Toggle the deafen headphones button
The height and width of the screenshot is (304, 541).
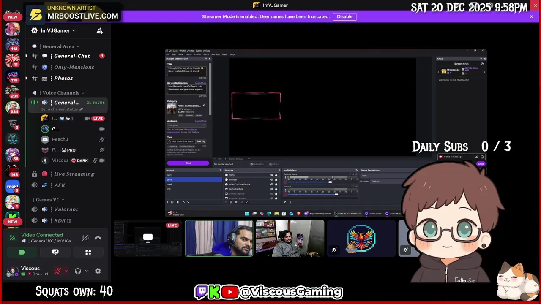(78, 271)
